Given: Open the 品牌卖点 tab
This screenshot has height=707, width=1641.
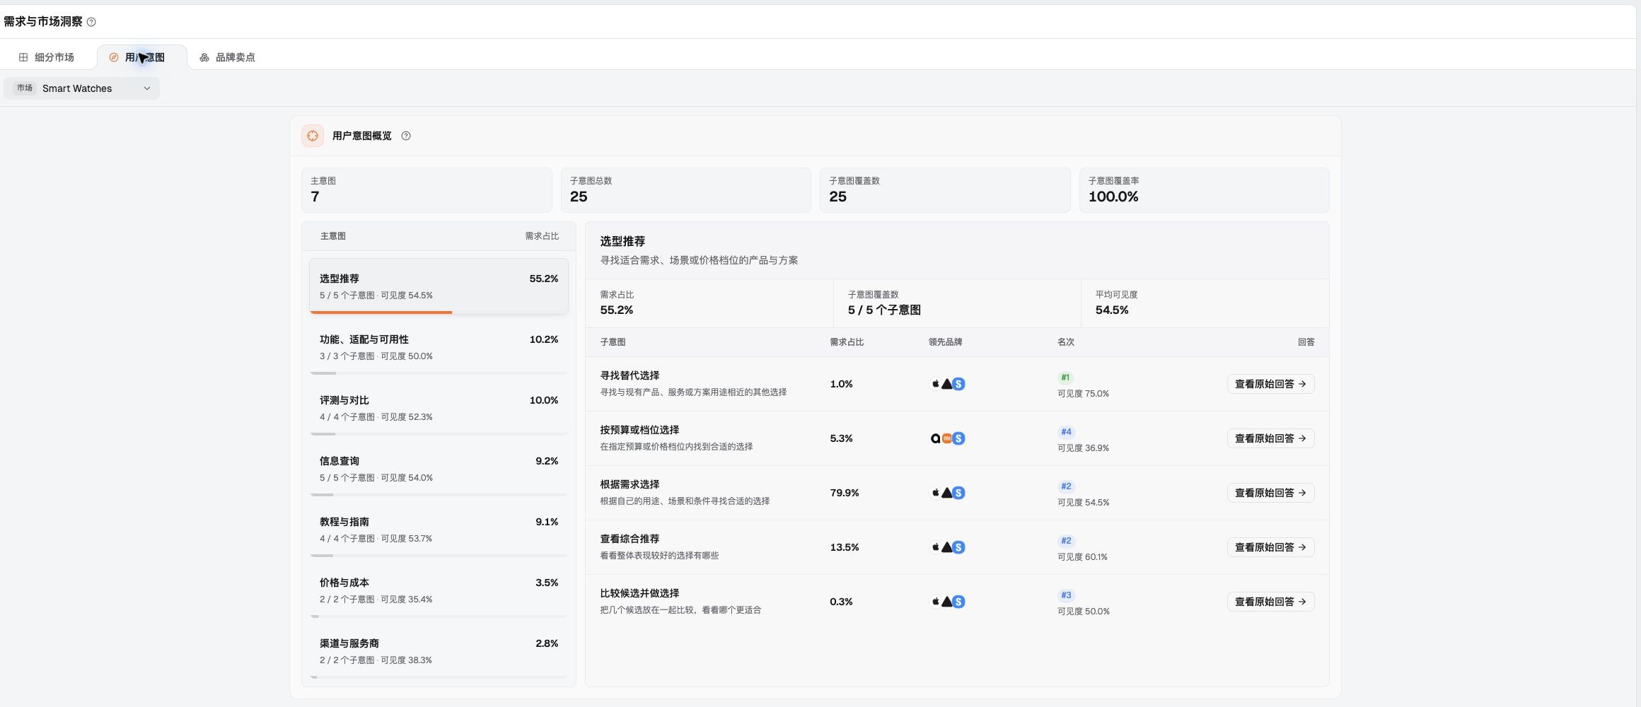Looking at the screenshot, I should point(227,57).
